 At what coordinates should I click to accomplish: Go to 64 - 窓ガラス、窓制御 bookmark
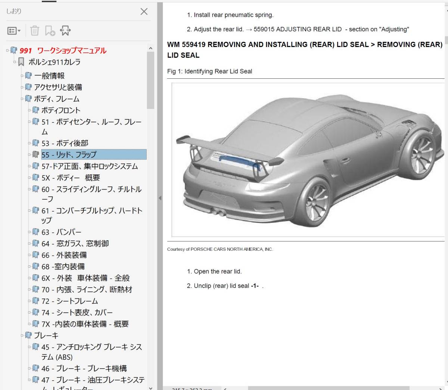click(x=75, y=243)
